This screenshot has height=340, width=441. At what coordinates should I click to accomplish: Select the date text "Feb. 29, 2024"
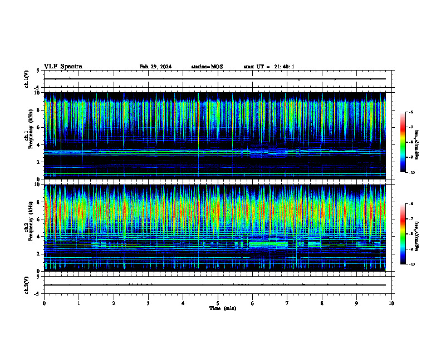point(155,67)
